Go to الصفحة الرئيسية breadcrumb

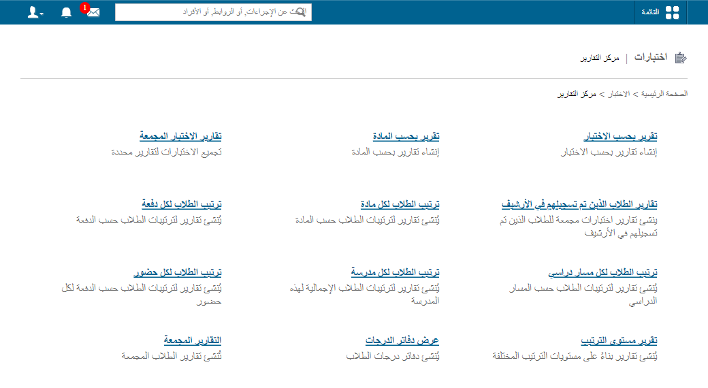[664, 94]
